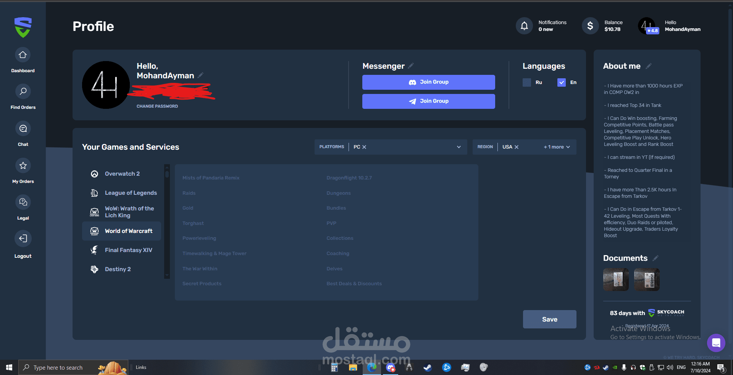Open the second document thumbnail
Screen dimensions: 733x375
(647, 280)
